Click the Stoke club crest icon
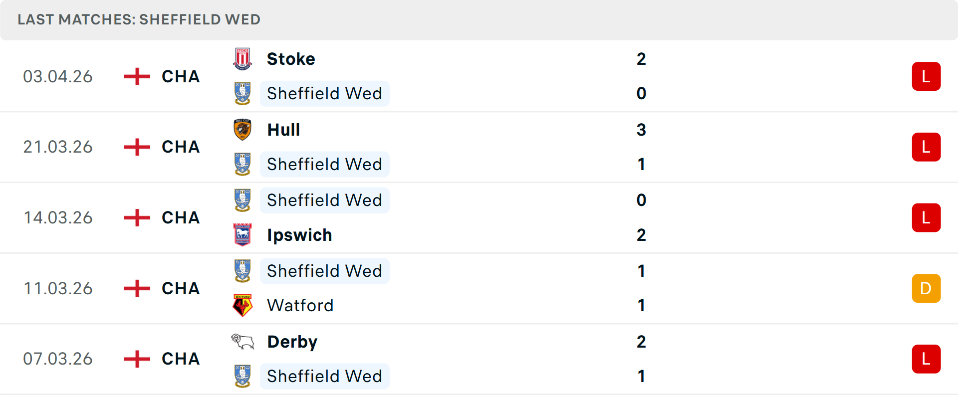The height and width of the screenshot is (395, 958). click(243, 58)
